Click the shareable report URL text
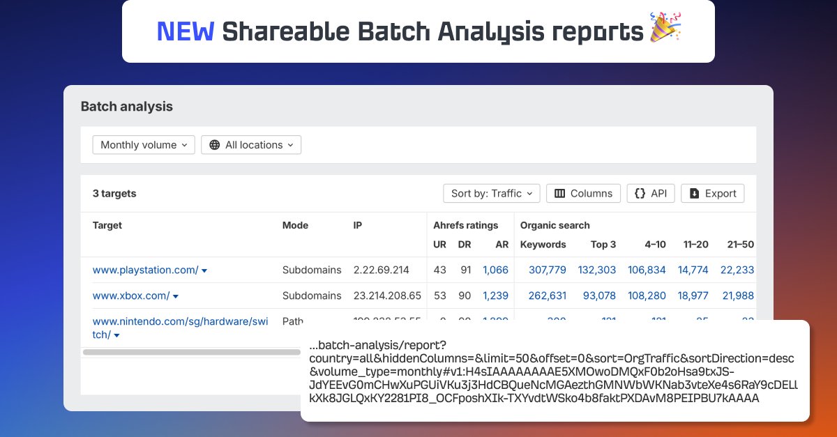The image size is (837, 437). (553, 371)
